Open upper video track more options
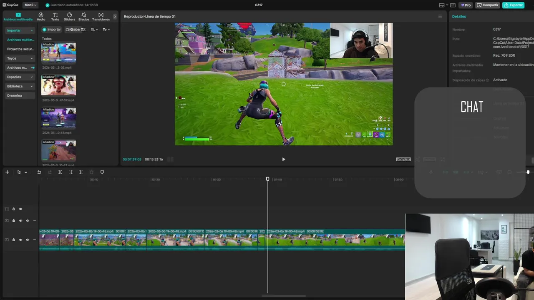 [35, 221]
